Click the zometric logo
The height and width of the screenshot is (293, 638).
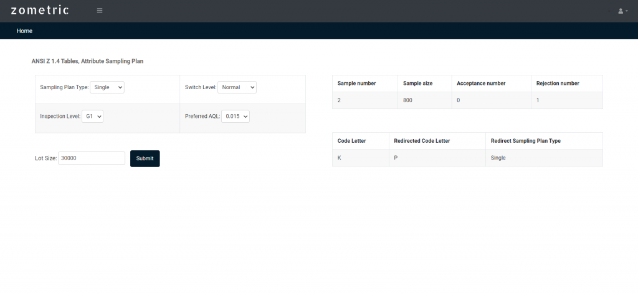[40, 11]
